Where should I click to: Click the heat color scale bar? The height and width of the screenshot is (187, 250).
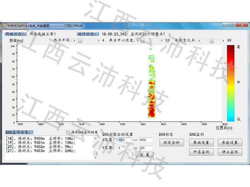(231, 83)
